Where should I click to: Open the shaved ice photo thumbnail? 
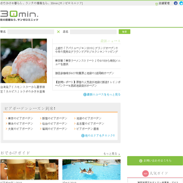click(23, 61)
